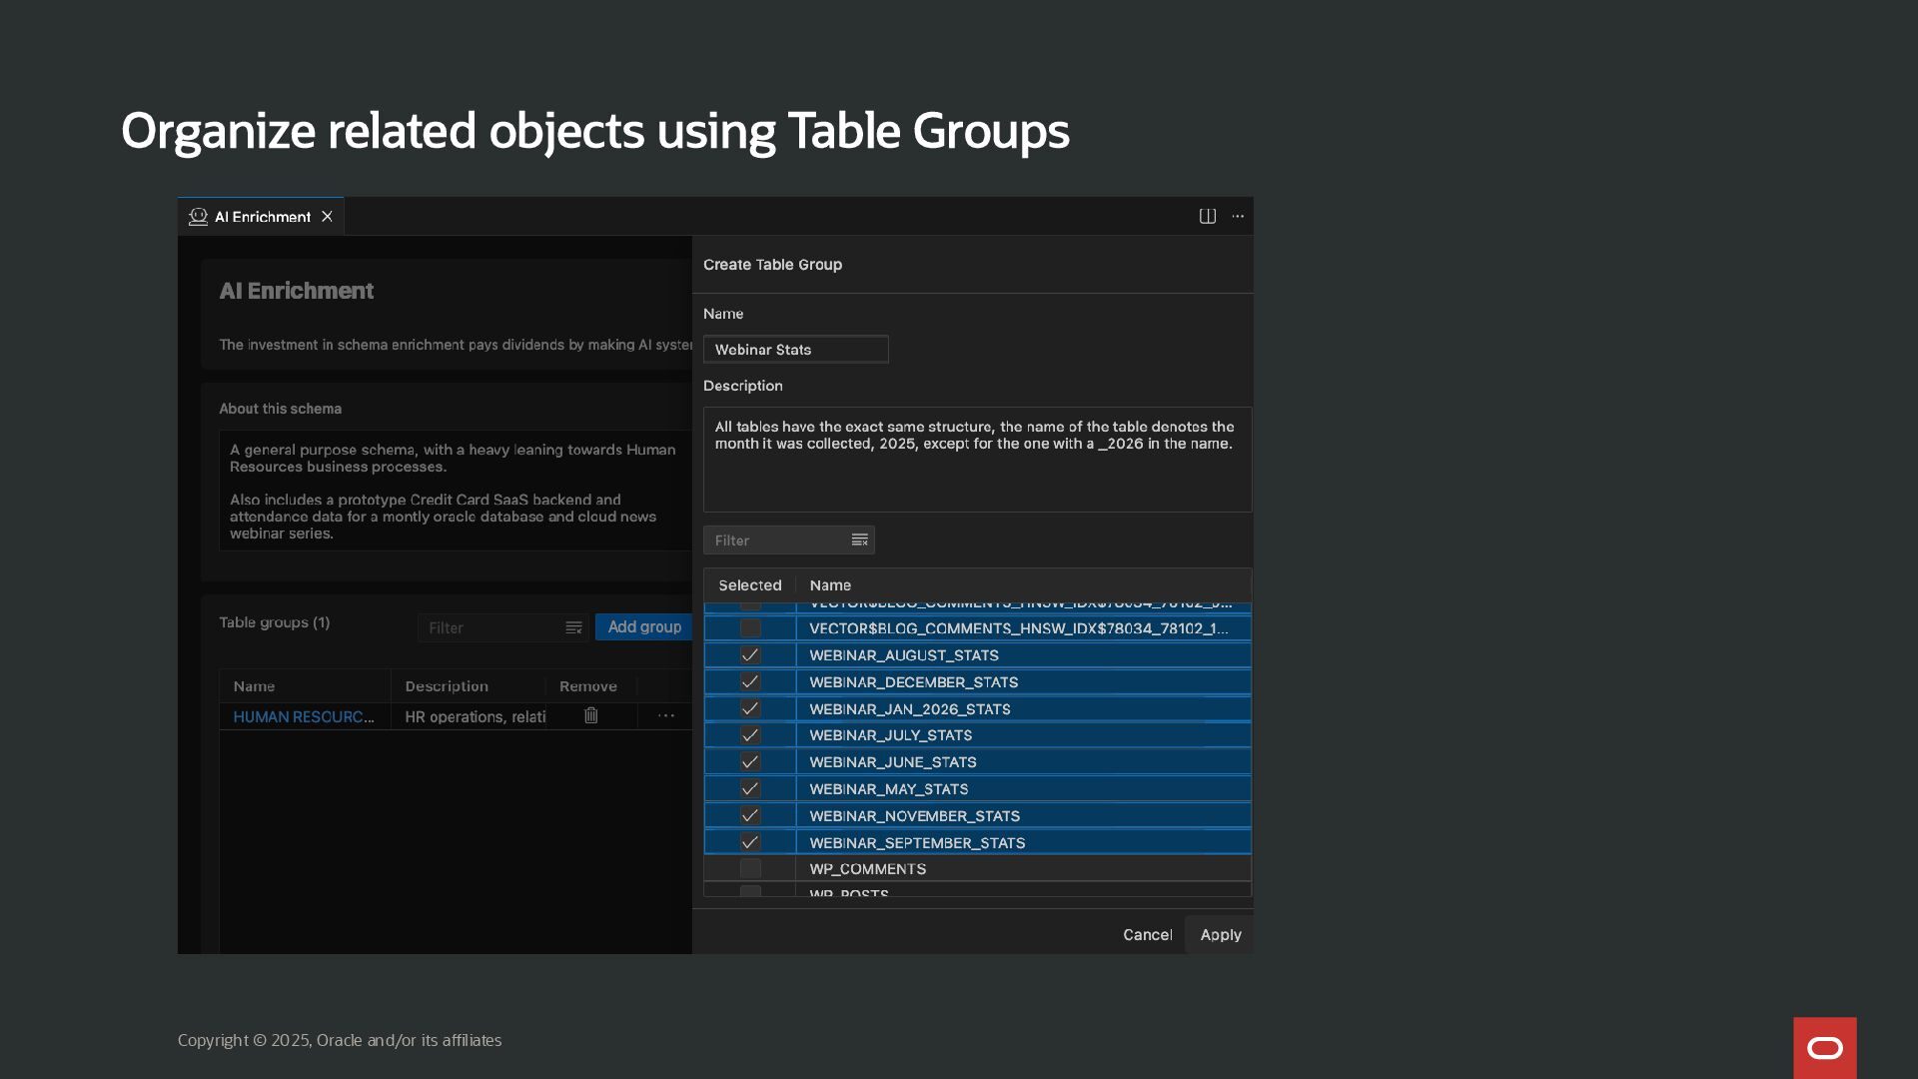Click the AI Enrichment tab icon
Image resolution: width=1918 pixels, height=1079 pixels.
coord(198,216)
